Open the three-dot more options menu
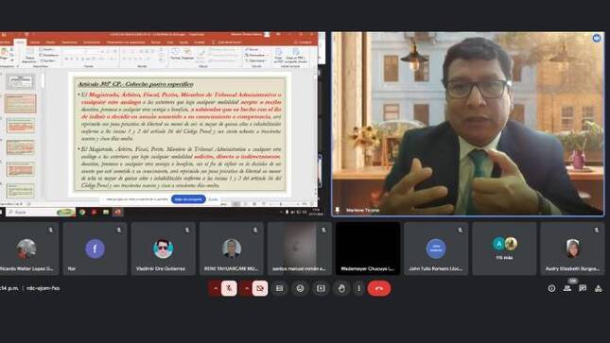 pyautogui.click(x=358, y=288)
